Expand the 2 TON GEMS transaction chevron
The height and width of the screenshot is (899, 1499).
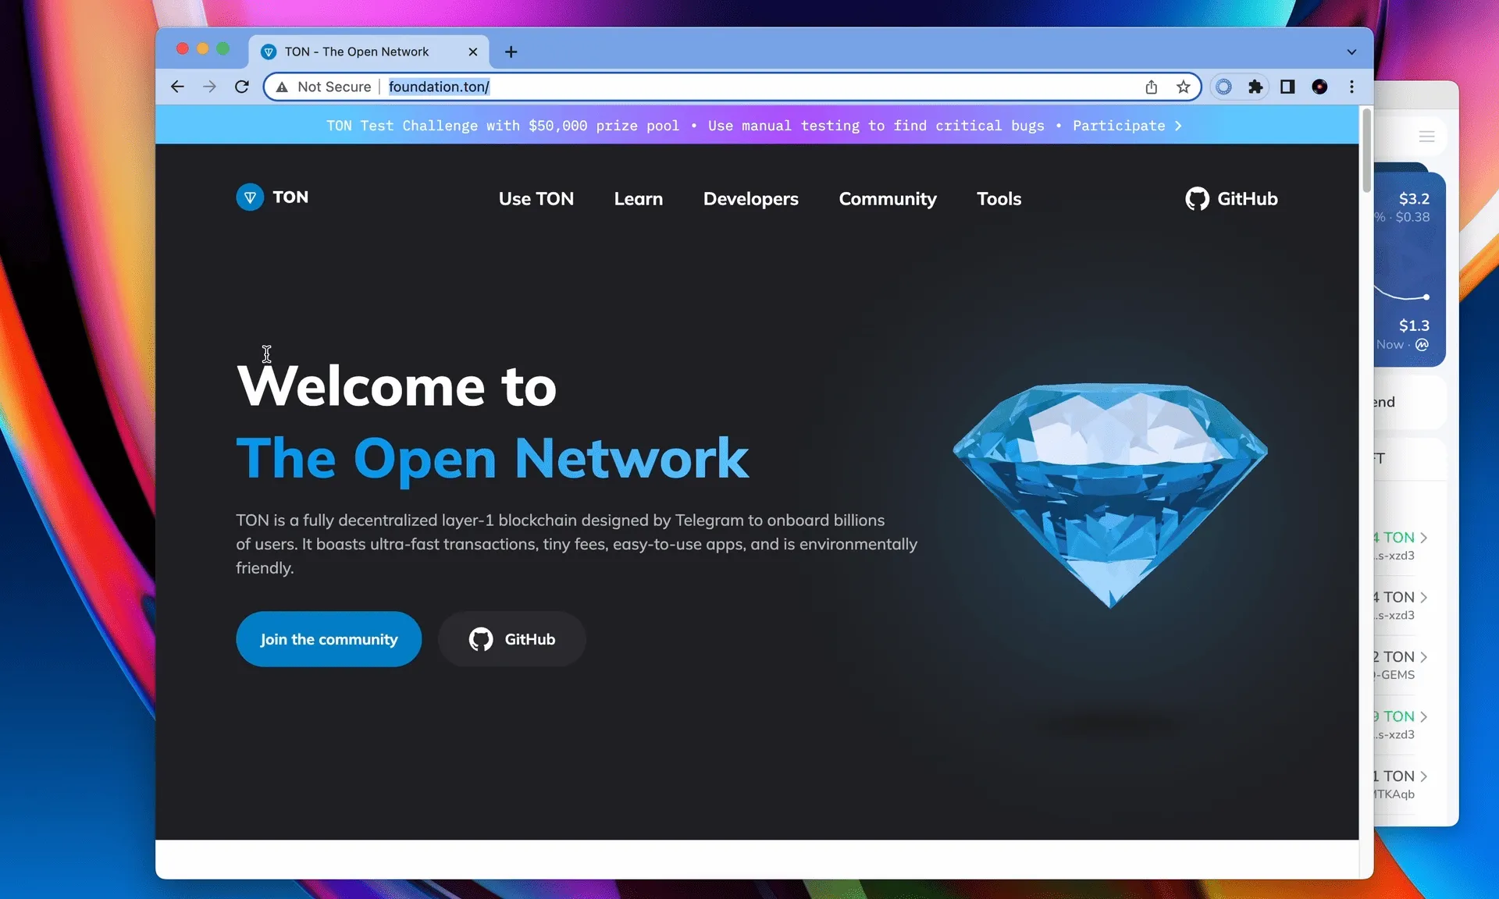pos(1422,656)
